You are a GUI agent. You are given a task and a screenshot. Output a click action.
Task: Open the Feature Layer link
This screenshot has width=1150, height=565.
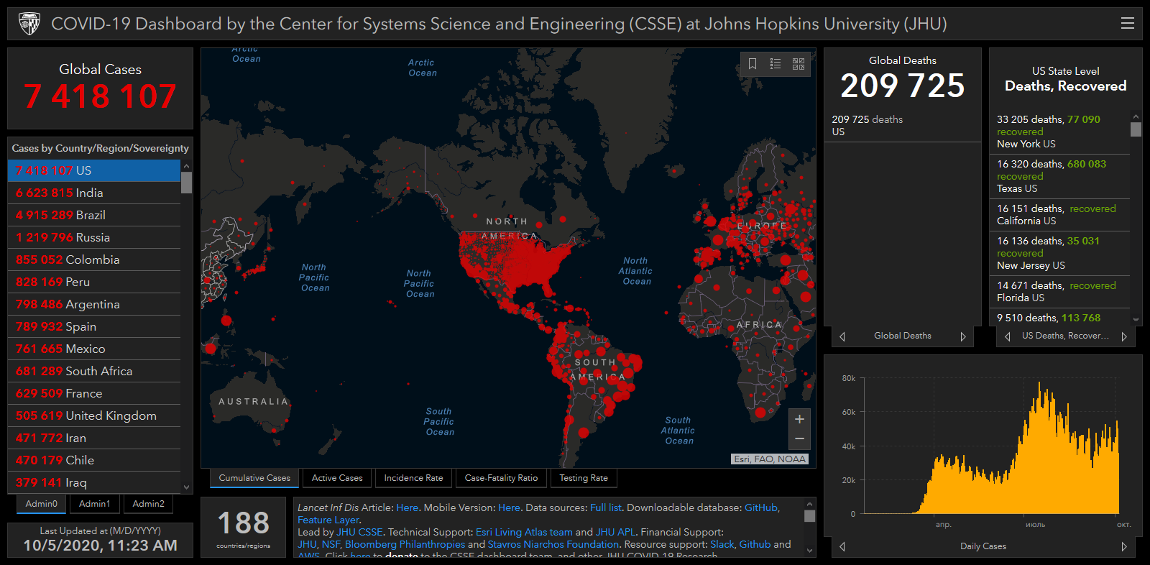328,520
